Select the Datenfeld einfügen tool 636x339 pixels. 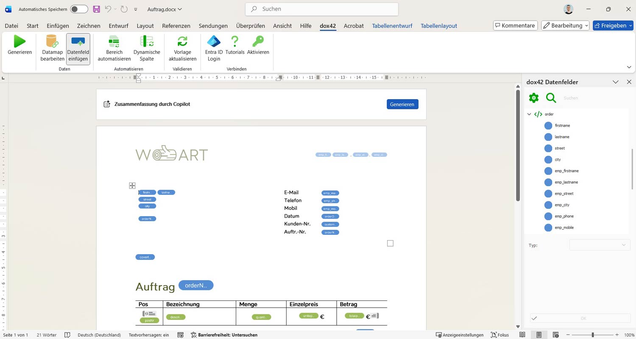[78, 47]
